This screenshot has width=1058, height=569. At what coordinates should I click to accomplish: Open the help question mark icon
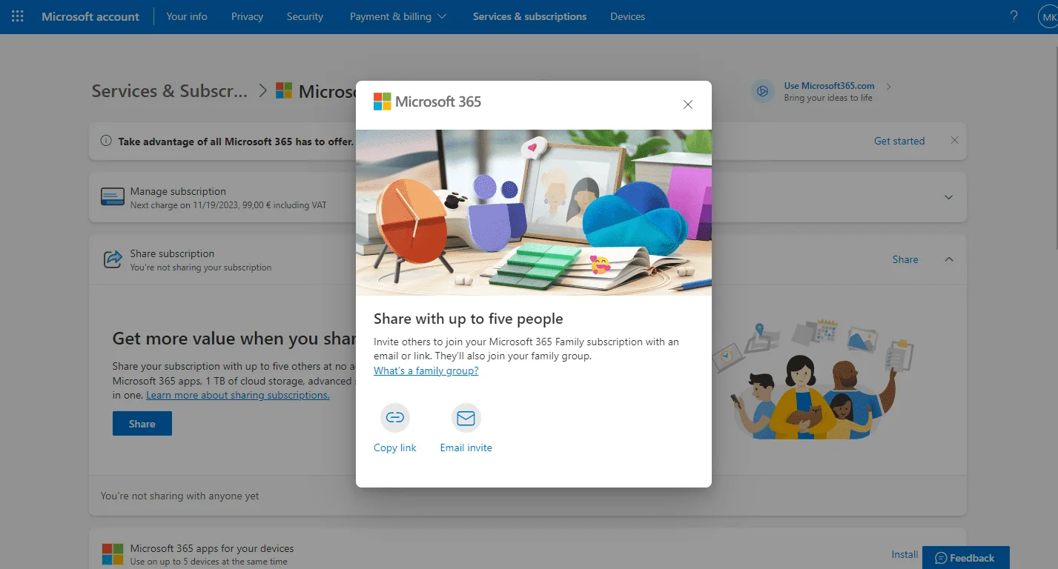pos(1014,16)
